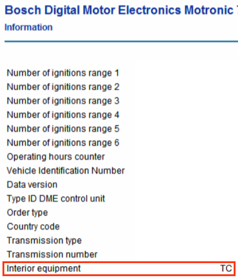Select the Data version row

[x=120, y=185]
